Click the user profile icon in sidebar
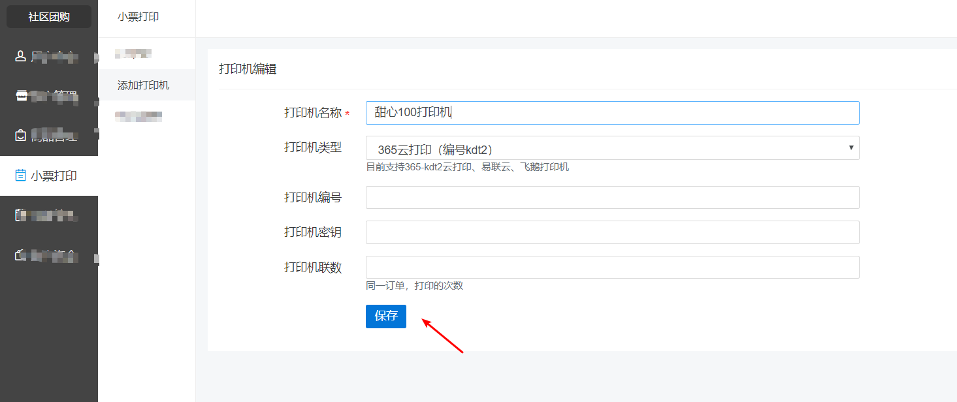This screenshot has width=957, height=402. tap(21, 56)
